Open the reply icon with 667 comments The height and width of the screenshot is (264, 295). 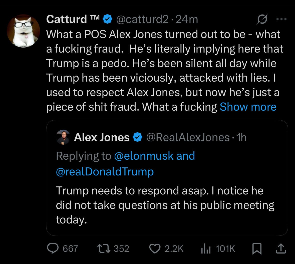[x=53, y=248]
